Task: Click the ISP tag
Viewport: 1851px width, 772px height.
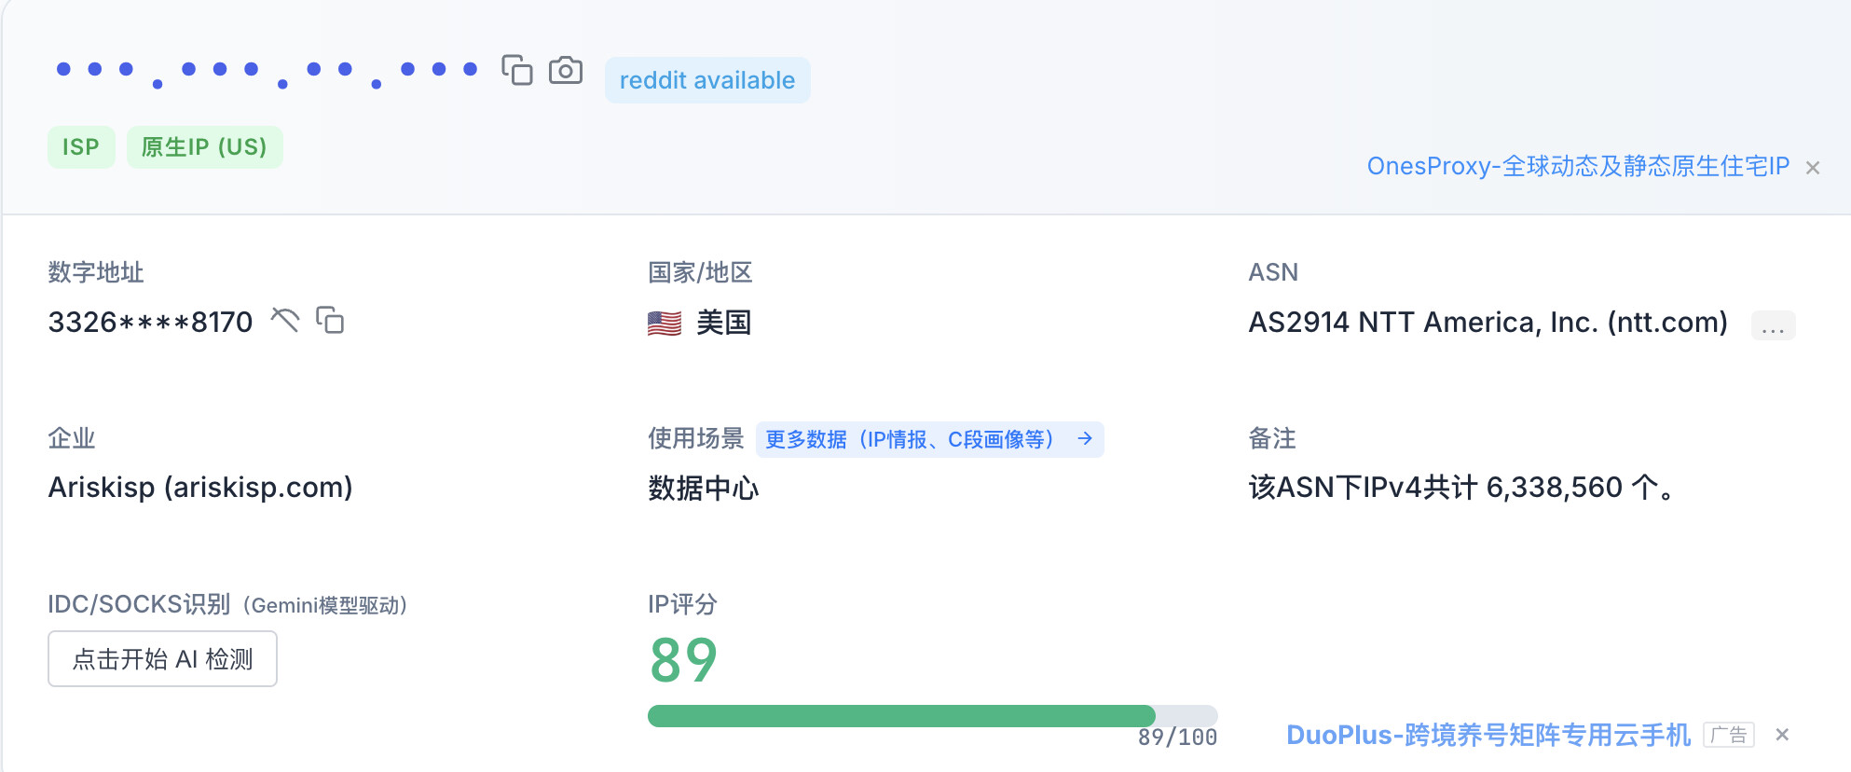Action: (81, 147)
